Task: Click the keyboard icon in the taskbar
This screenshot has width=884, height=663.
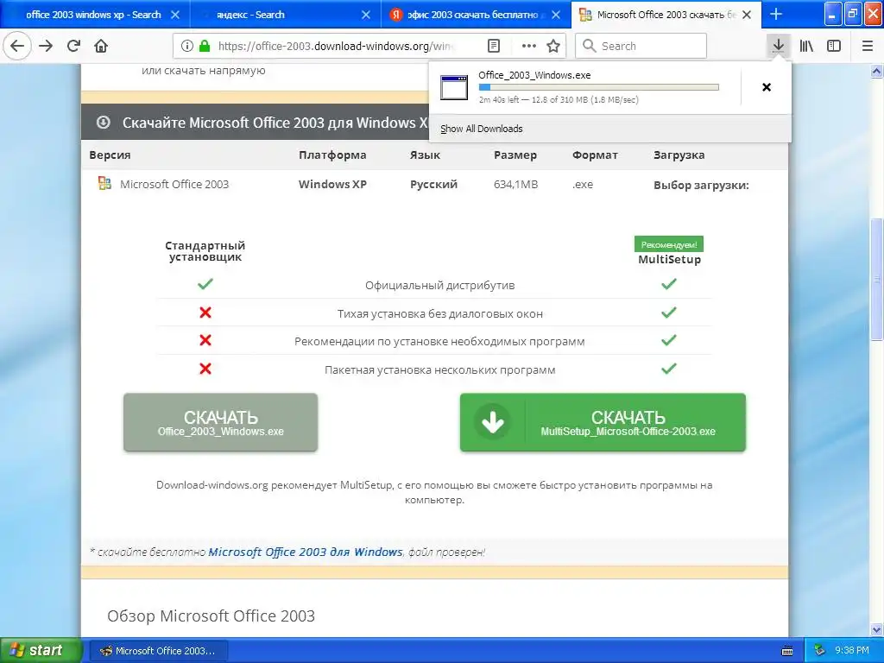Action: pos(787,651)
